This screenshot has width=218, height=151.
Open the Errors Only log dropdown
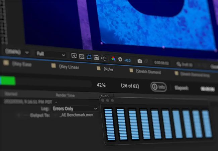[x=75, y=109]
